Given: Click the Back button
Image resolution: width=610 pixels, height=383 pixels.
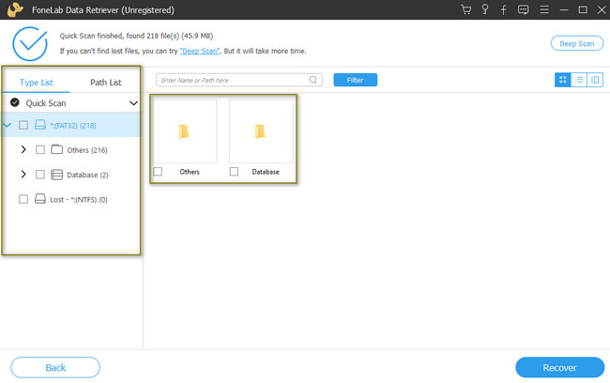Looking at the screenshot, I should (x=55, y=367).
